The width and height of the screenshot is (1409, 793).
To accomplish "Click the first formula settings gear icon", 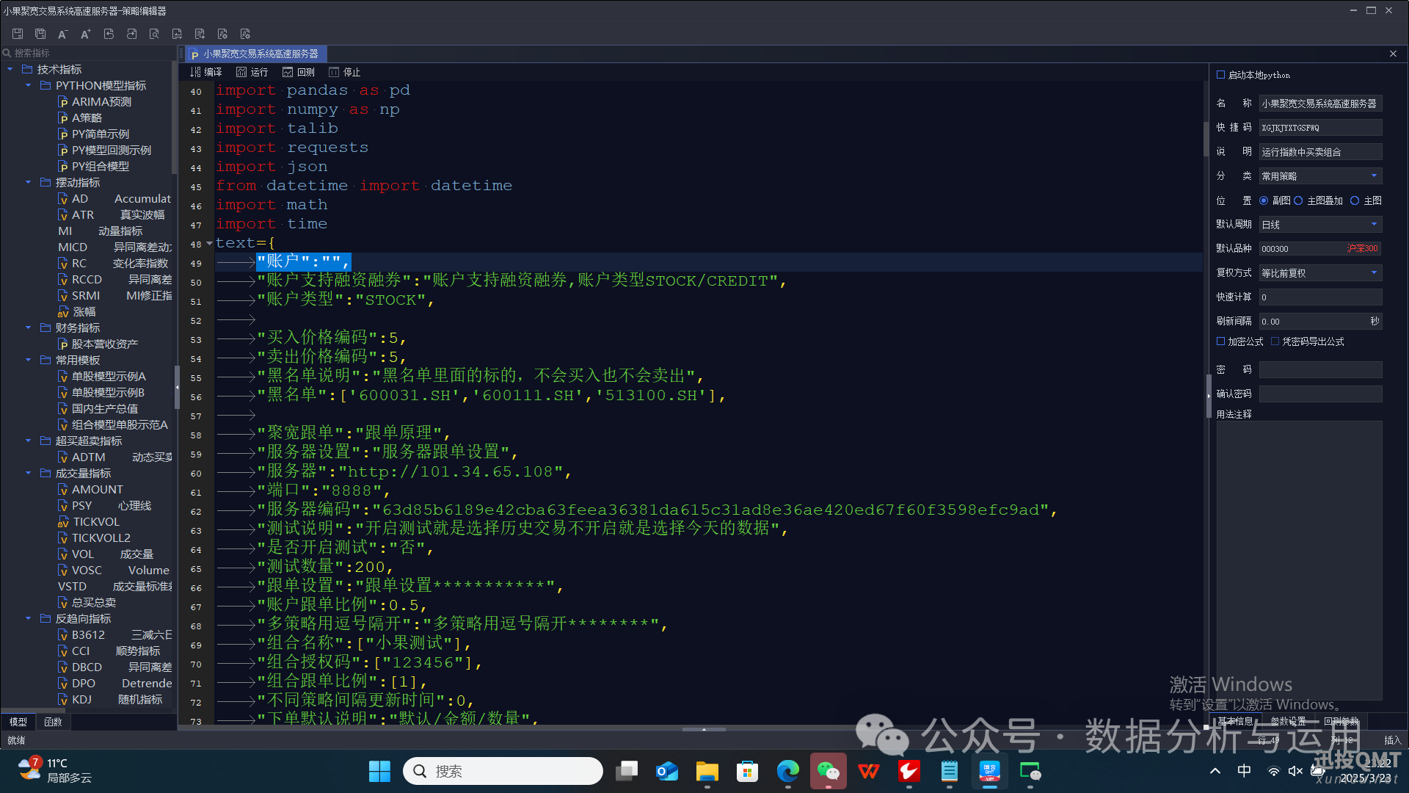I will [222, 34].
